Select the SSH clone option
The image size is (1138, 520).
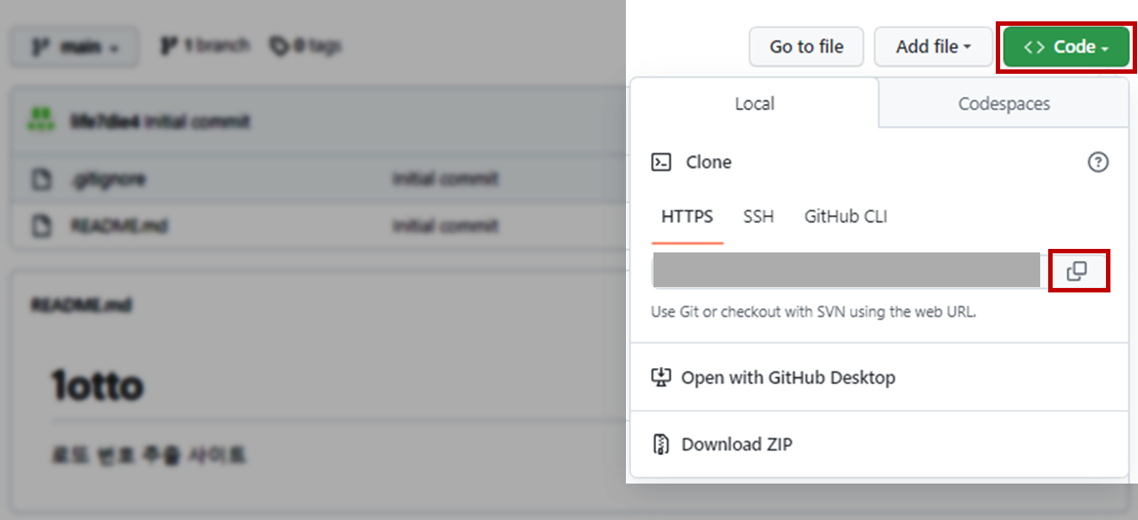pyautogui.click(x=758, y=217)
